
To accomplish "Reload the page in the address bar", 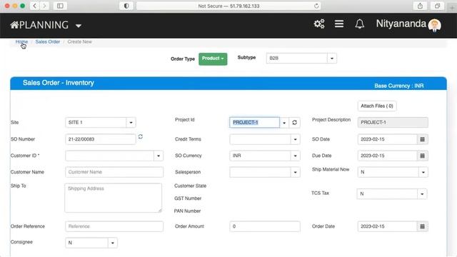I will point(316,6).
